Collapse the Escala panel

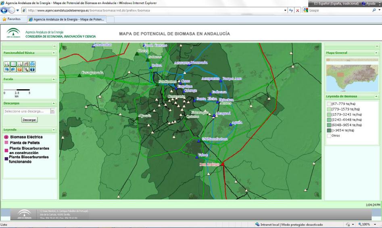[54, 79]
